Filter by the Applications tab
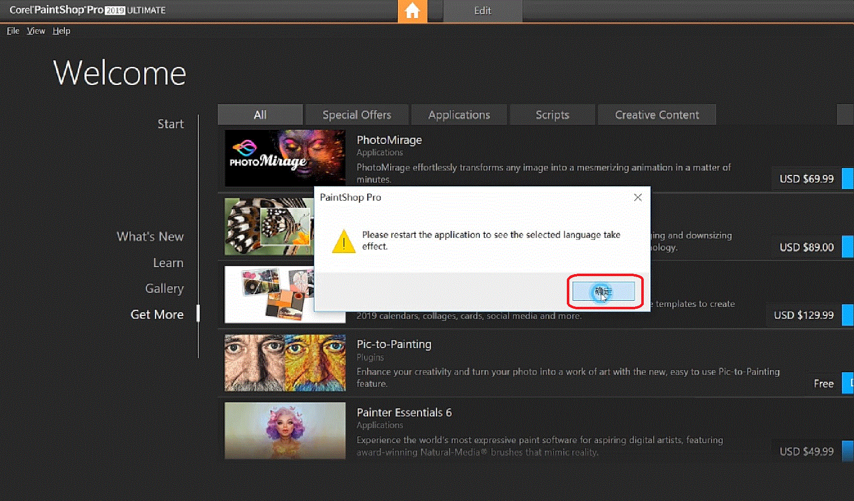The height and width of the screenshot is (501, 854). 459,115
